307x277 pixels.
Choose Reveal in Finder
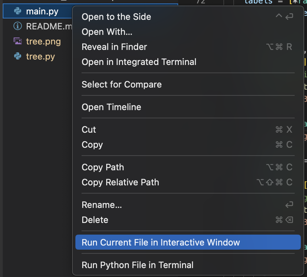(x=188, y=47)
